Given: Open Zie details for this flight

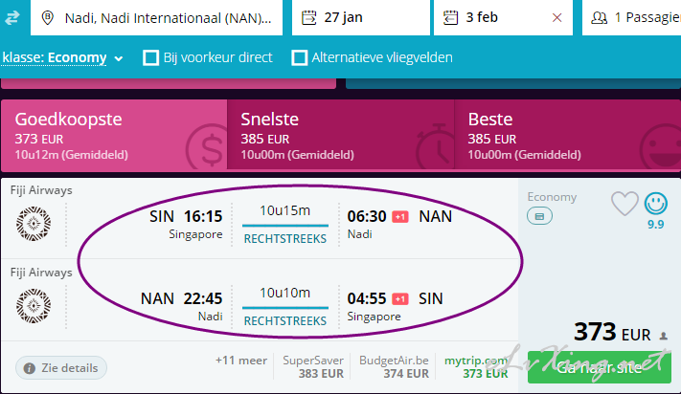Looking at the screenshot, I should tap(61, 368).
